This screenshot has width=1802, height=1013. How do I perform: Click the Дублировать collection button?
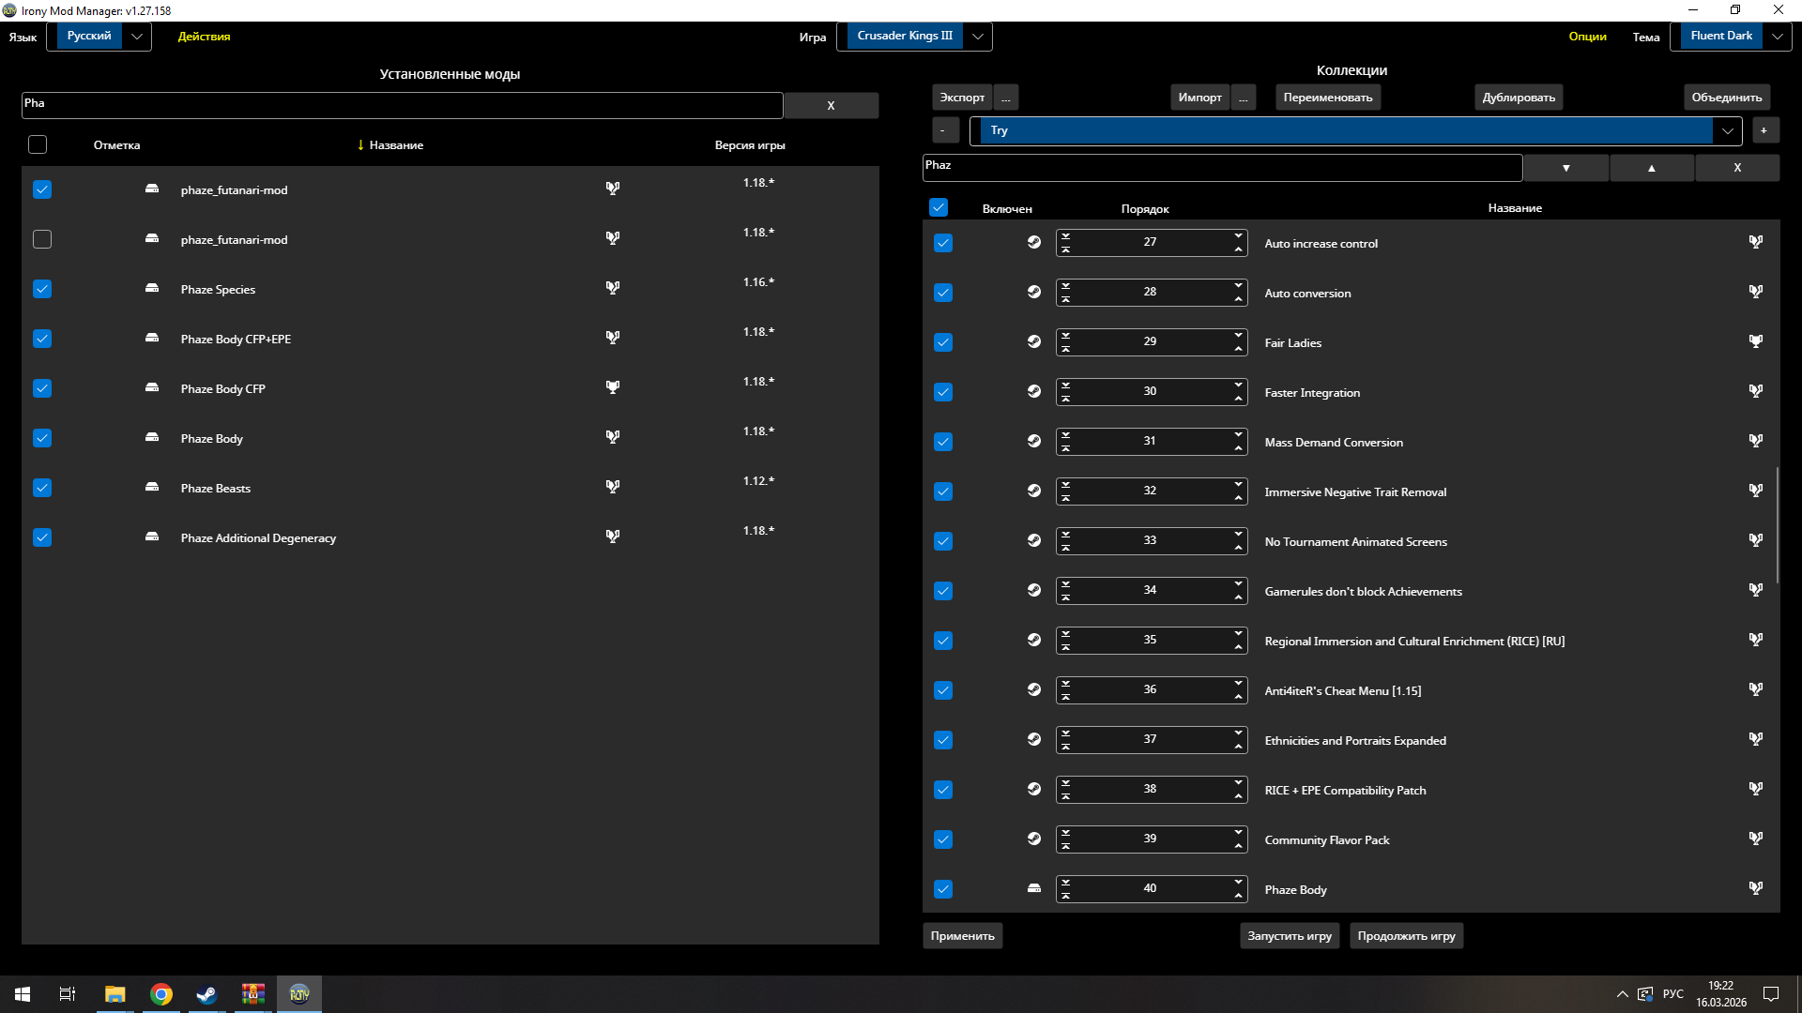pyautogui.click(x=1519, y=98)
